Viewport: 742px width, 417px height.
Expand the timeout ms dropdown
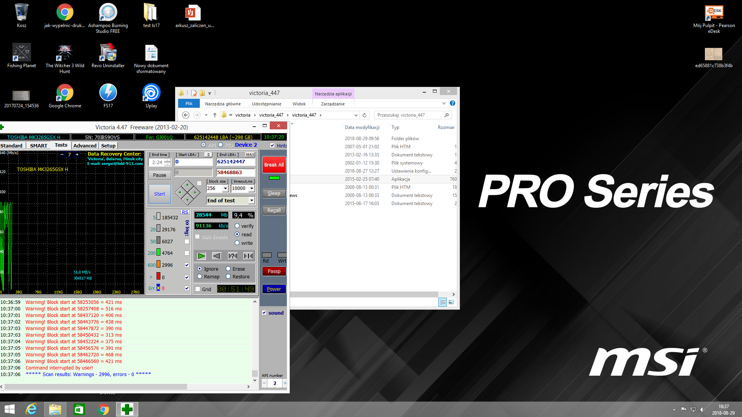[252, 188]
